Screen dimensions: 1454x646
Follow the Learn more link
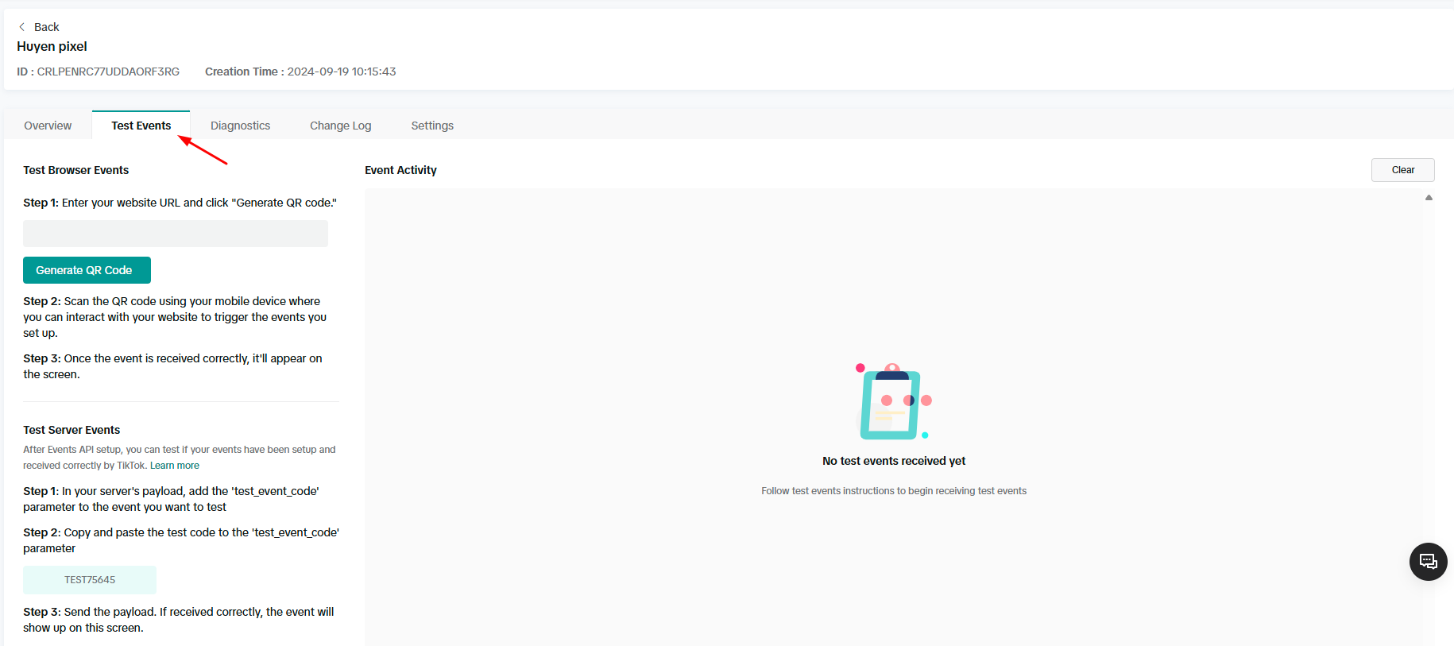pyautogui.click(x=175, y=466)
